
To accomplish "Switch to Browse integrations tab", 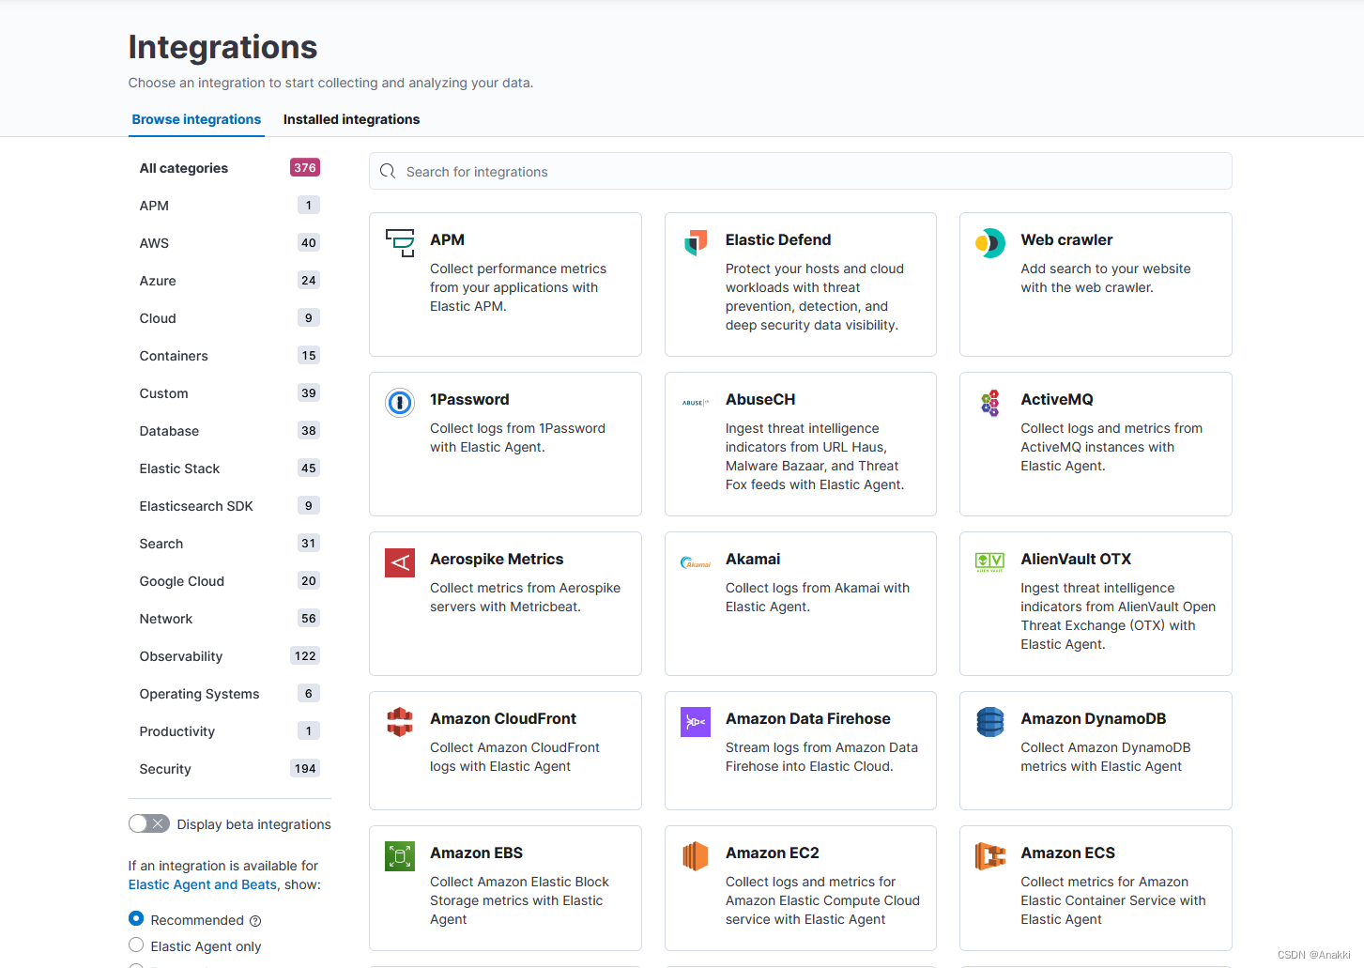I will pyautogui.click(x=196, y=119).
